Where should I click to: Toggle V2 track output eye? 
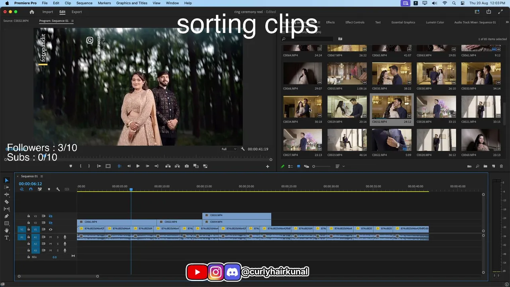click(x=51, y=223)
